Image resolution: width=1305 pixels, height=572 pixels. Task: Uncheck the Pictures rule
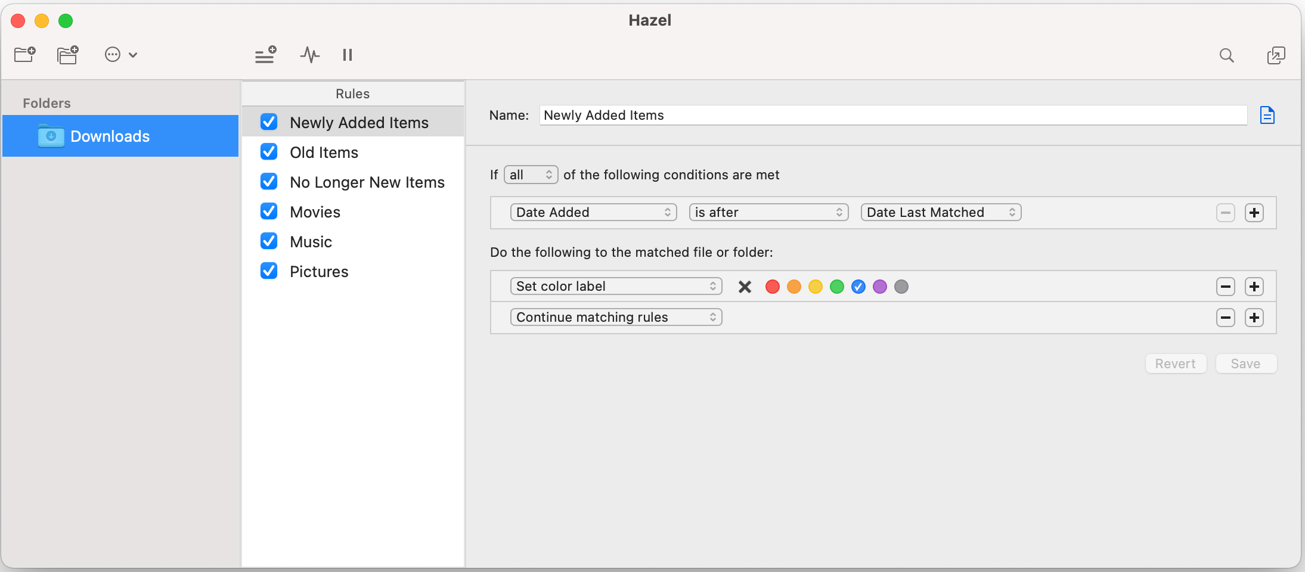click(269, 271)
